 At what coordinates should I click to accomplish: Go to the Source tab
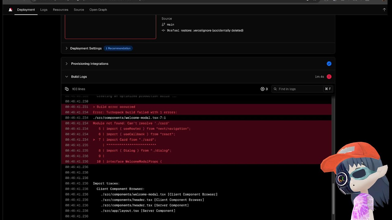point(79,10)
